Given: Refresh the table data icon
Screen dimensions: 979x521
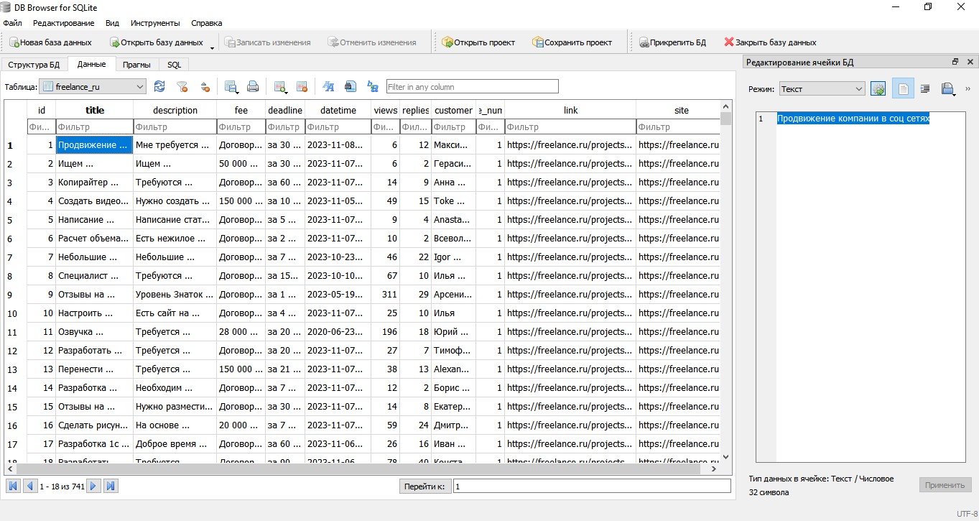Looking at the screenshot, I should 159,87.
